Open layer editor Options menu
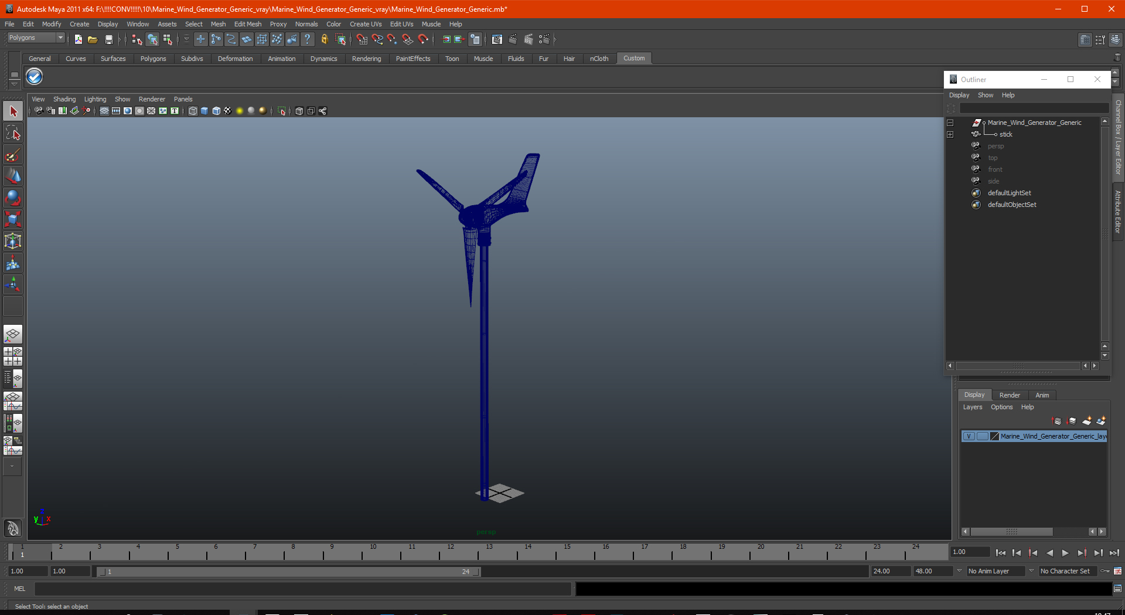Image resolution: width=1125 pixels, height=615 pixels. click(x=1001, y=407)
